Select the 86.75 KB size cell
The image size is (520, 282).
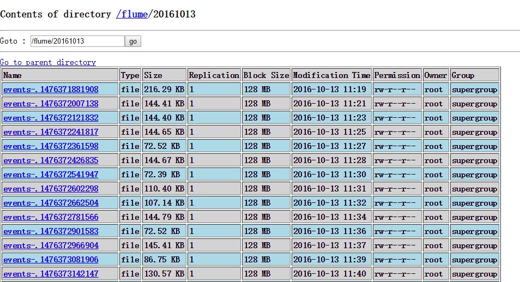click(164, 260)
